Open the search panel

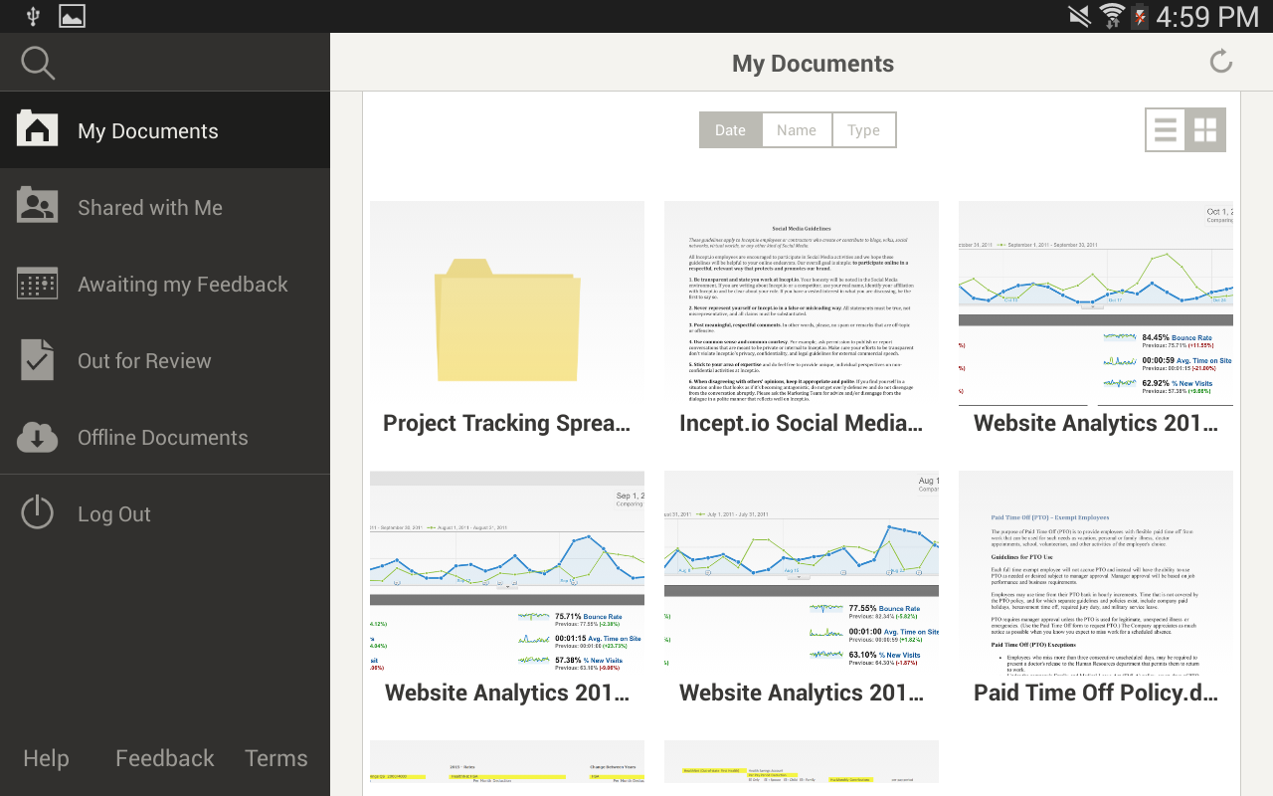(37, 62)
